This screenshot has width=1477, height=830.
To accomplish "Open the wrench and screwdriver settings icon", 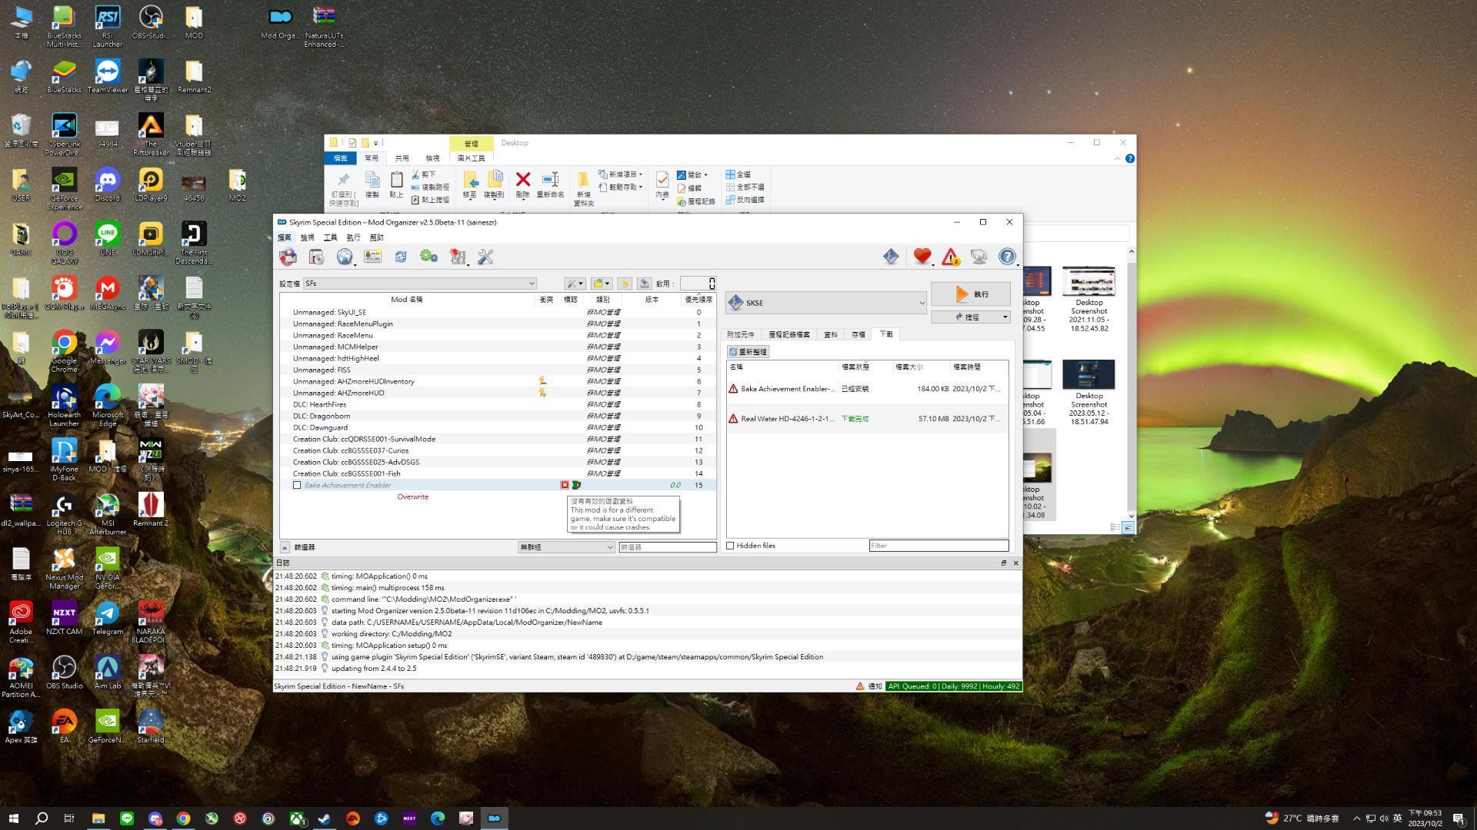I will coord(485,257).
